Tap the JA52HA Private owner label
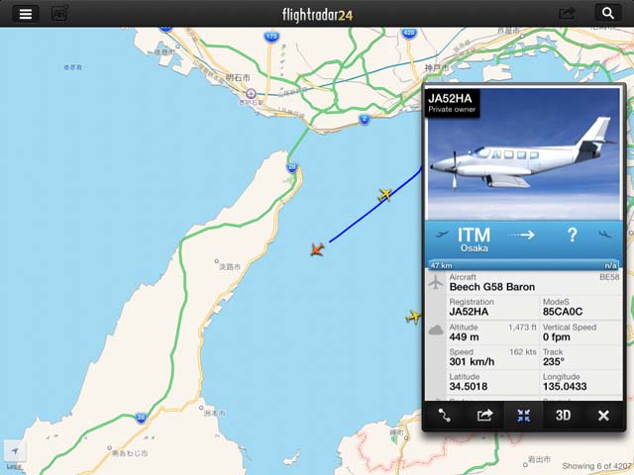Viewport: 634px width, 475px height. (x=452, y=103)
